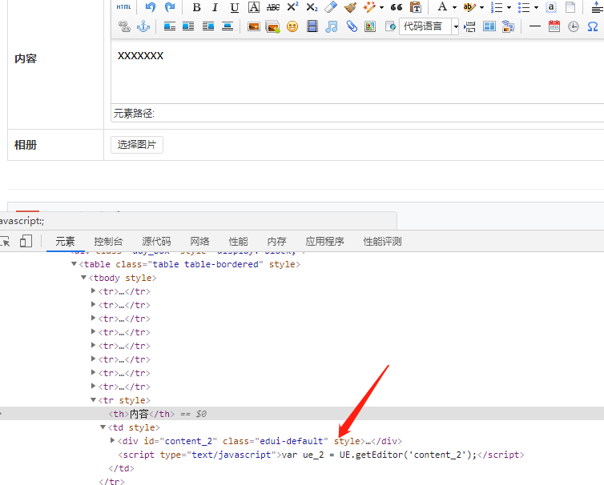Float the image right
The width and height of the screenshot is (604, 485).
click(208, 26)
